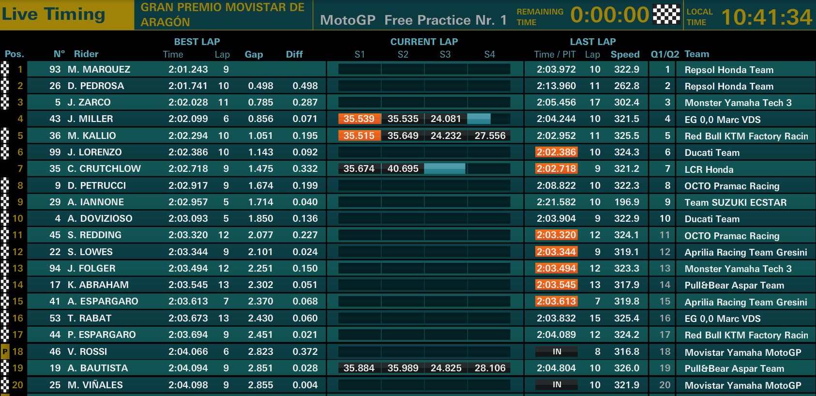
Task: Click the highlighted last lap 2:02.386 for Lorenzo
Action: coord(556,152)
